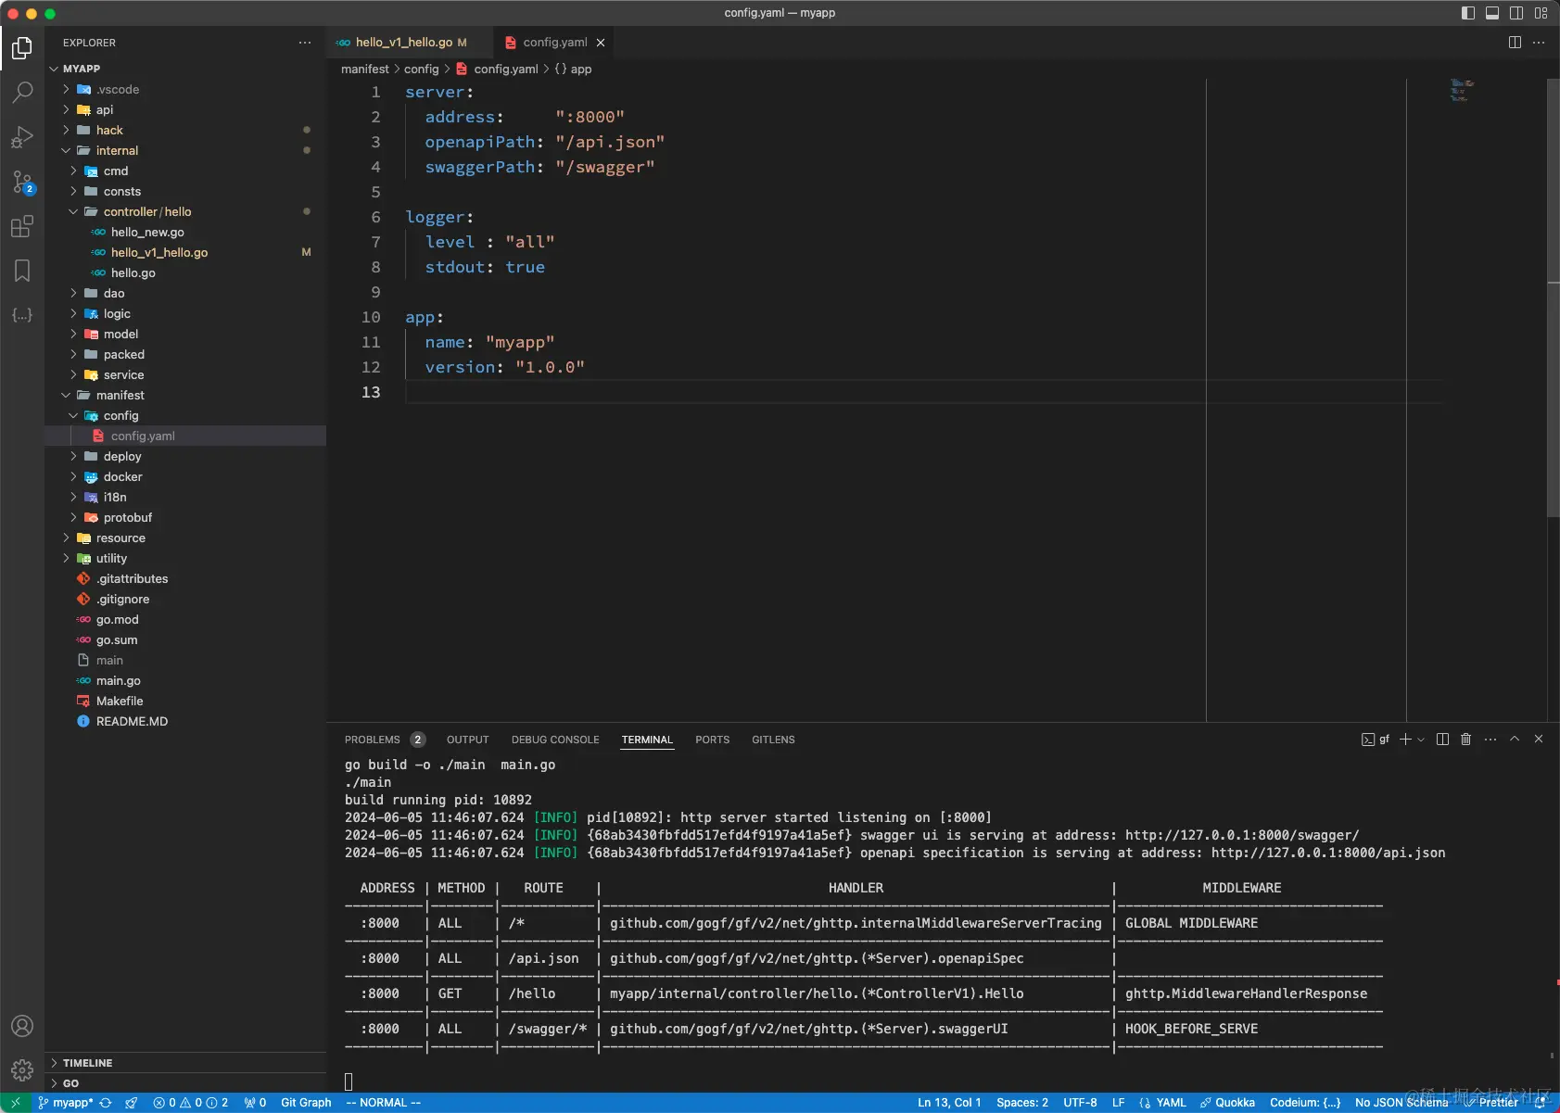
Task: Open errors and warnings counter in status bar
Action: click(191, 1103)
